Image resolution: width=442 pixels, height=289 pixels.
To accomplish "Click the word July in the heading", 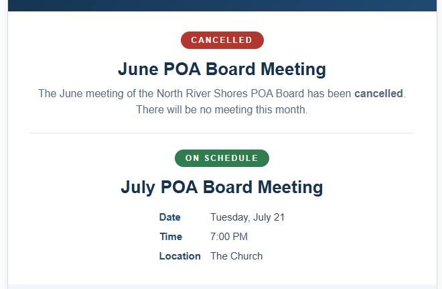I will click(138, 187).
